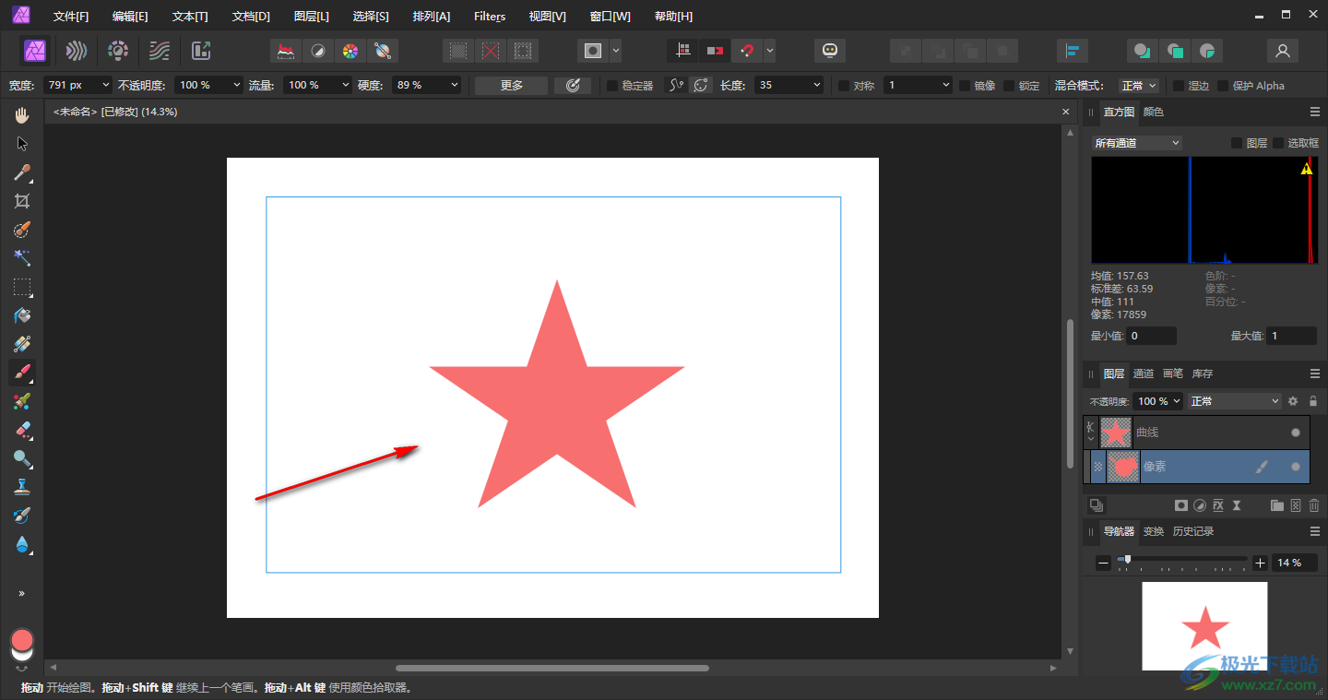Open the Filters menu
The width and height of the screenshot is (1328, 700).
(x=490, y=17)
